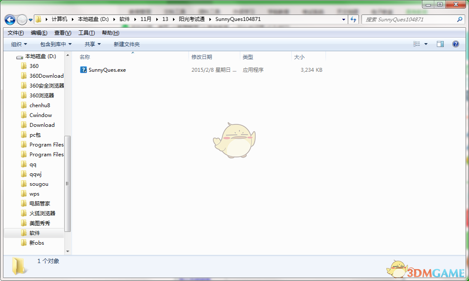This screenshot has height=281, width=469.
Task: Select the chenhu8 folder
Action: click(40, 105)
